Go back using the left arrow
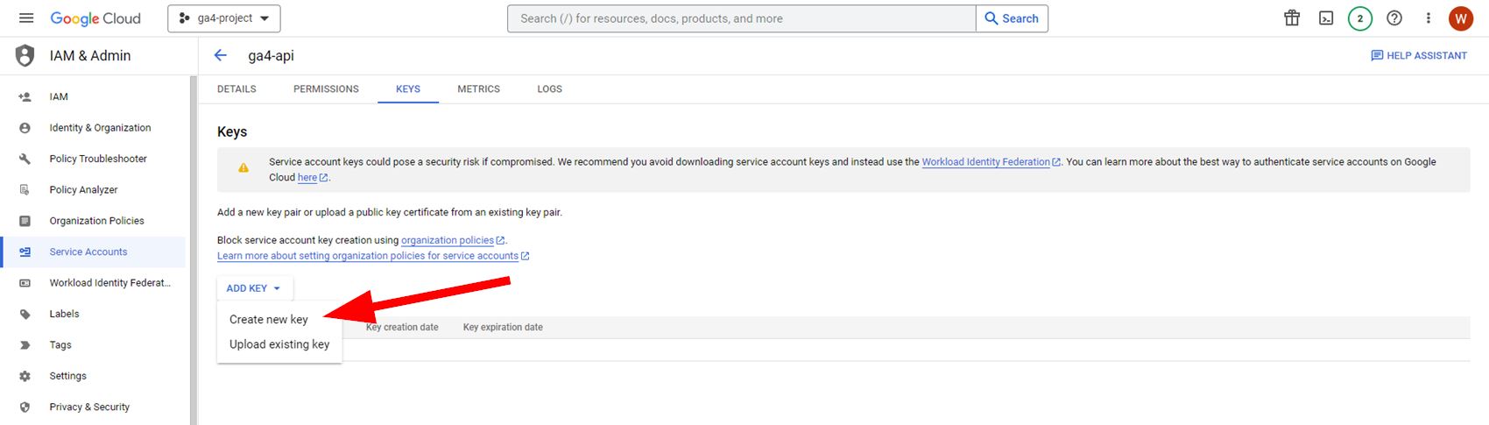Image resolution: width=1489 pixels, height=425 pixels. tap(221, 55)
